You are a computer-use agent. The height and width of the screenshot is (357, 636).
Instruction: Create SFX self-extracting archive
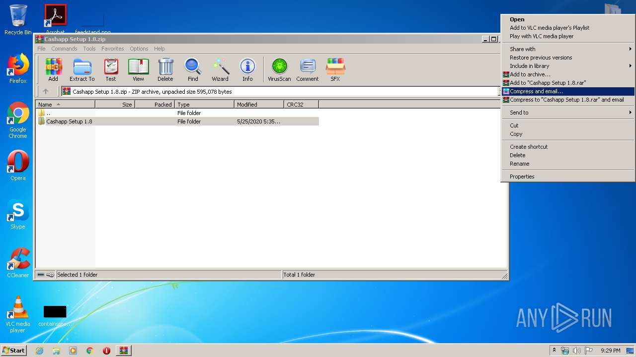tap(335, 70)
